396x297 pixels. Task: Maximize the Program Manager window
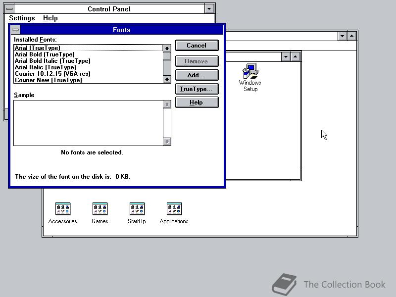point(352,36)
